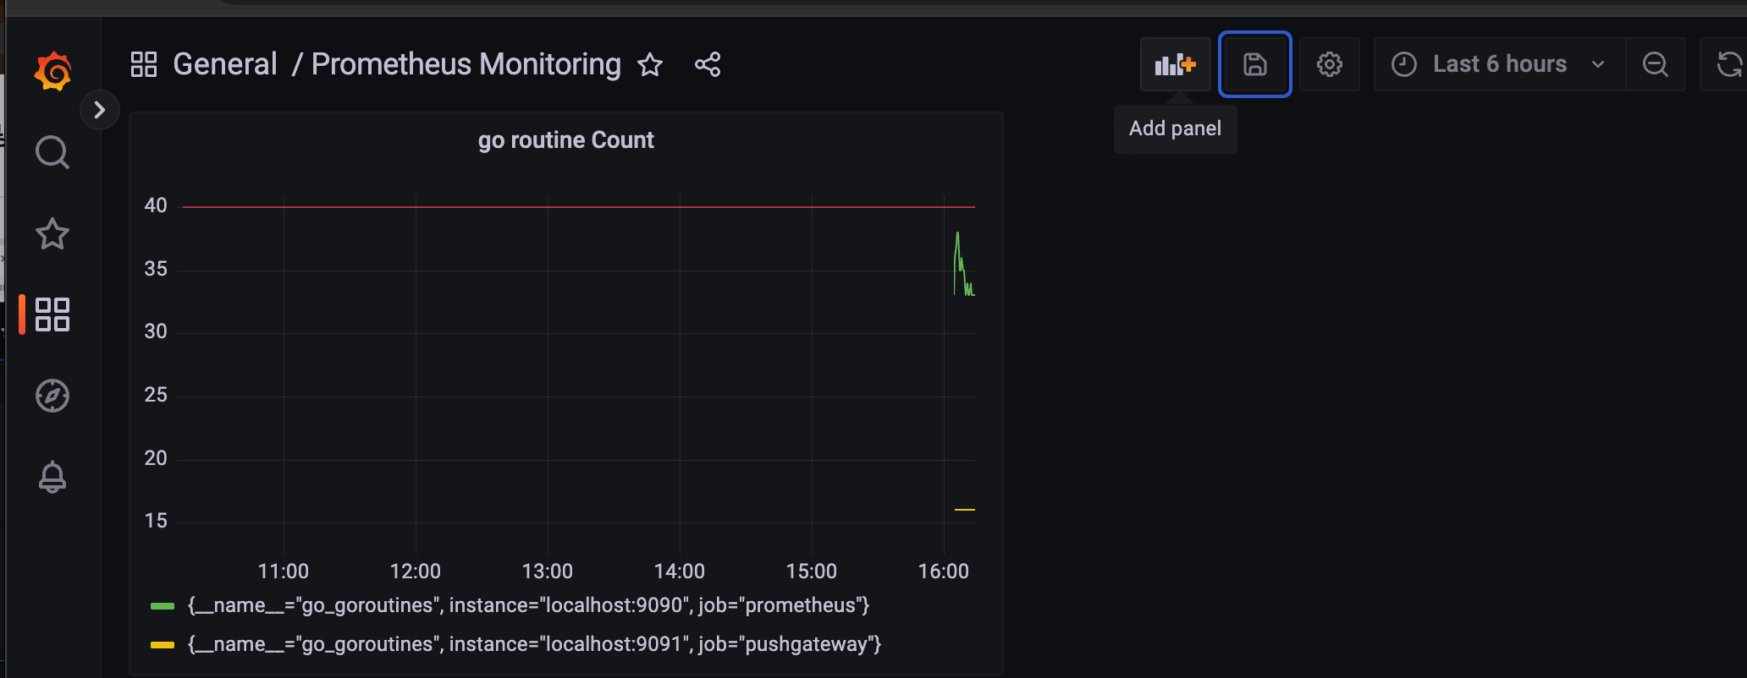Click the 40 y-axis value label
The image size is (1747, 678).
pyautogui.click(x=156, y=205)
